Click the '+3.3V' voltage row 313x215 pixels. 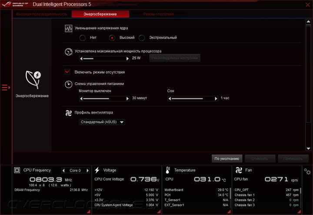coord(126,200)
